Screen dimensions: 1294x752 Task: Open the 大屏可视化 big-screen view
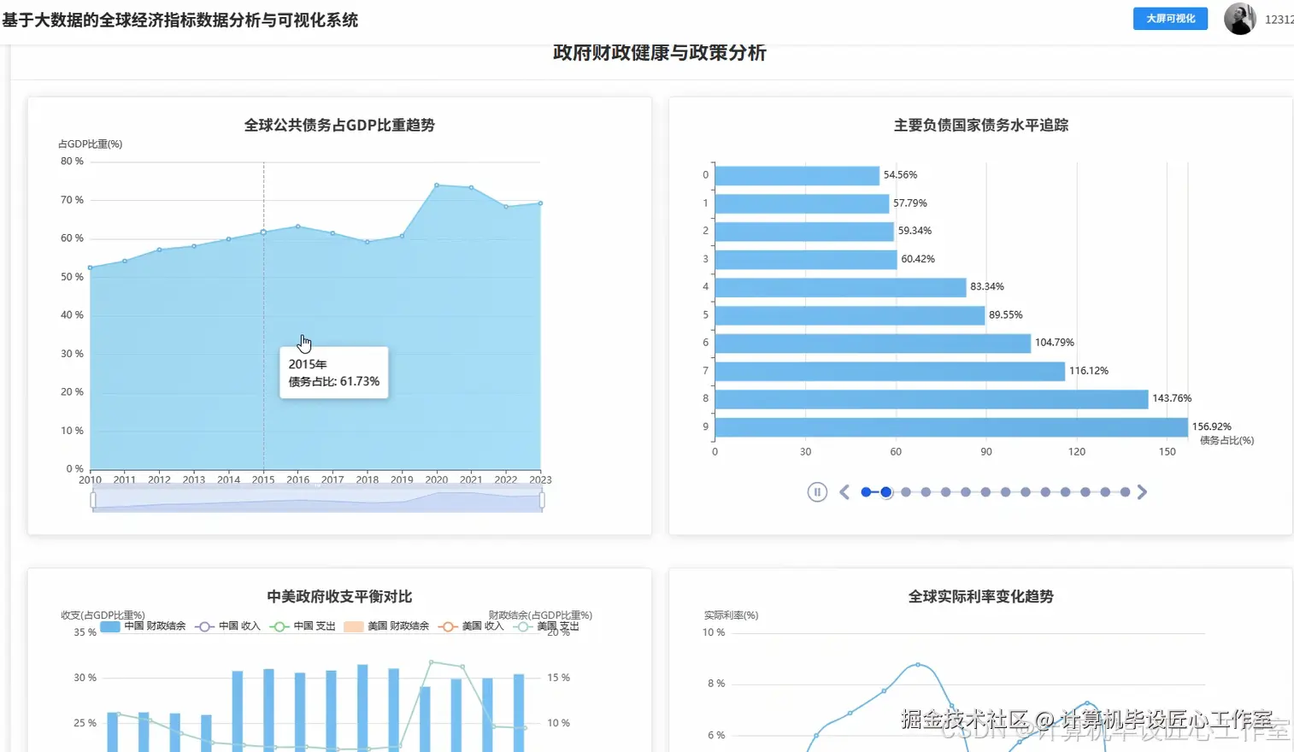point(1170,19)
